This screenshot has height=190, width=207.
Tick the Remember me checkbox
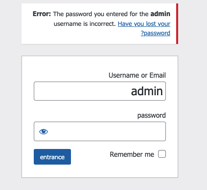tap(162, 154)
